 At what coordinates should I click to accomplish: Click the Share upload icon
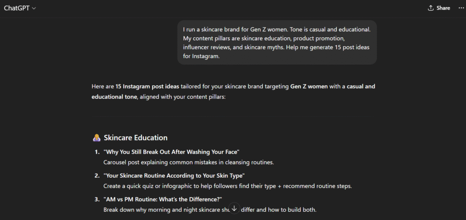pyautogui.click(x=431, y=8)
